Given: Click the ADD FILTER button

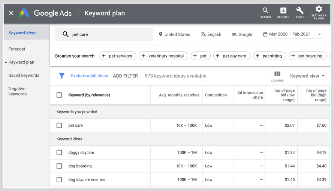Looking at the screenshot, I should (x=125, y=76).
